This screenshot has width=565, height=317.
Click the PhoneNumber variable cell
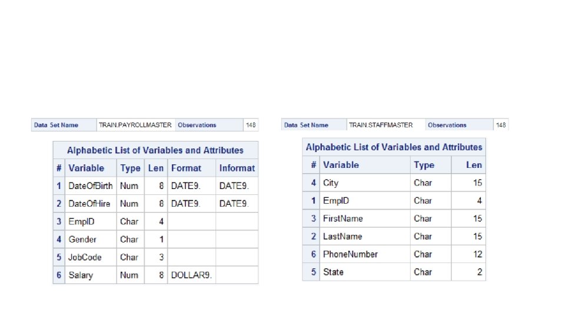(x=365, y=254)
